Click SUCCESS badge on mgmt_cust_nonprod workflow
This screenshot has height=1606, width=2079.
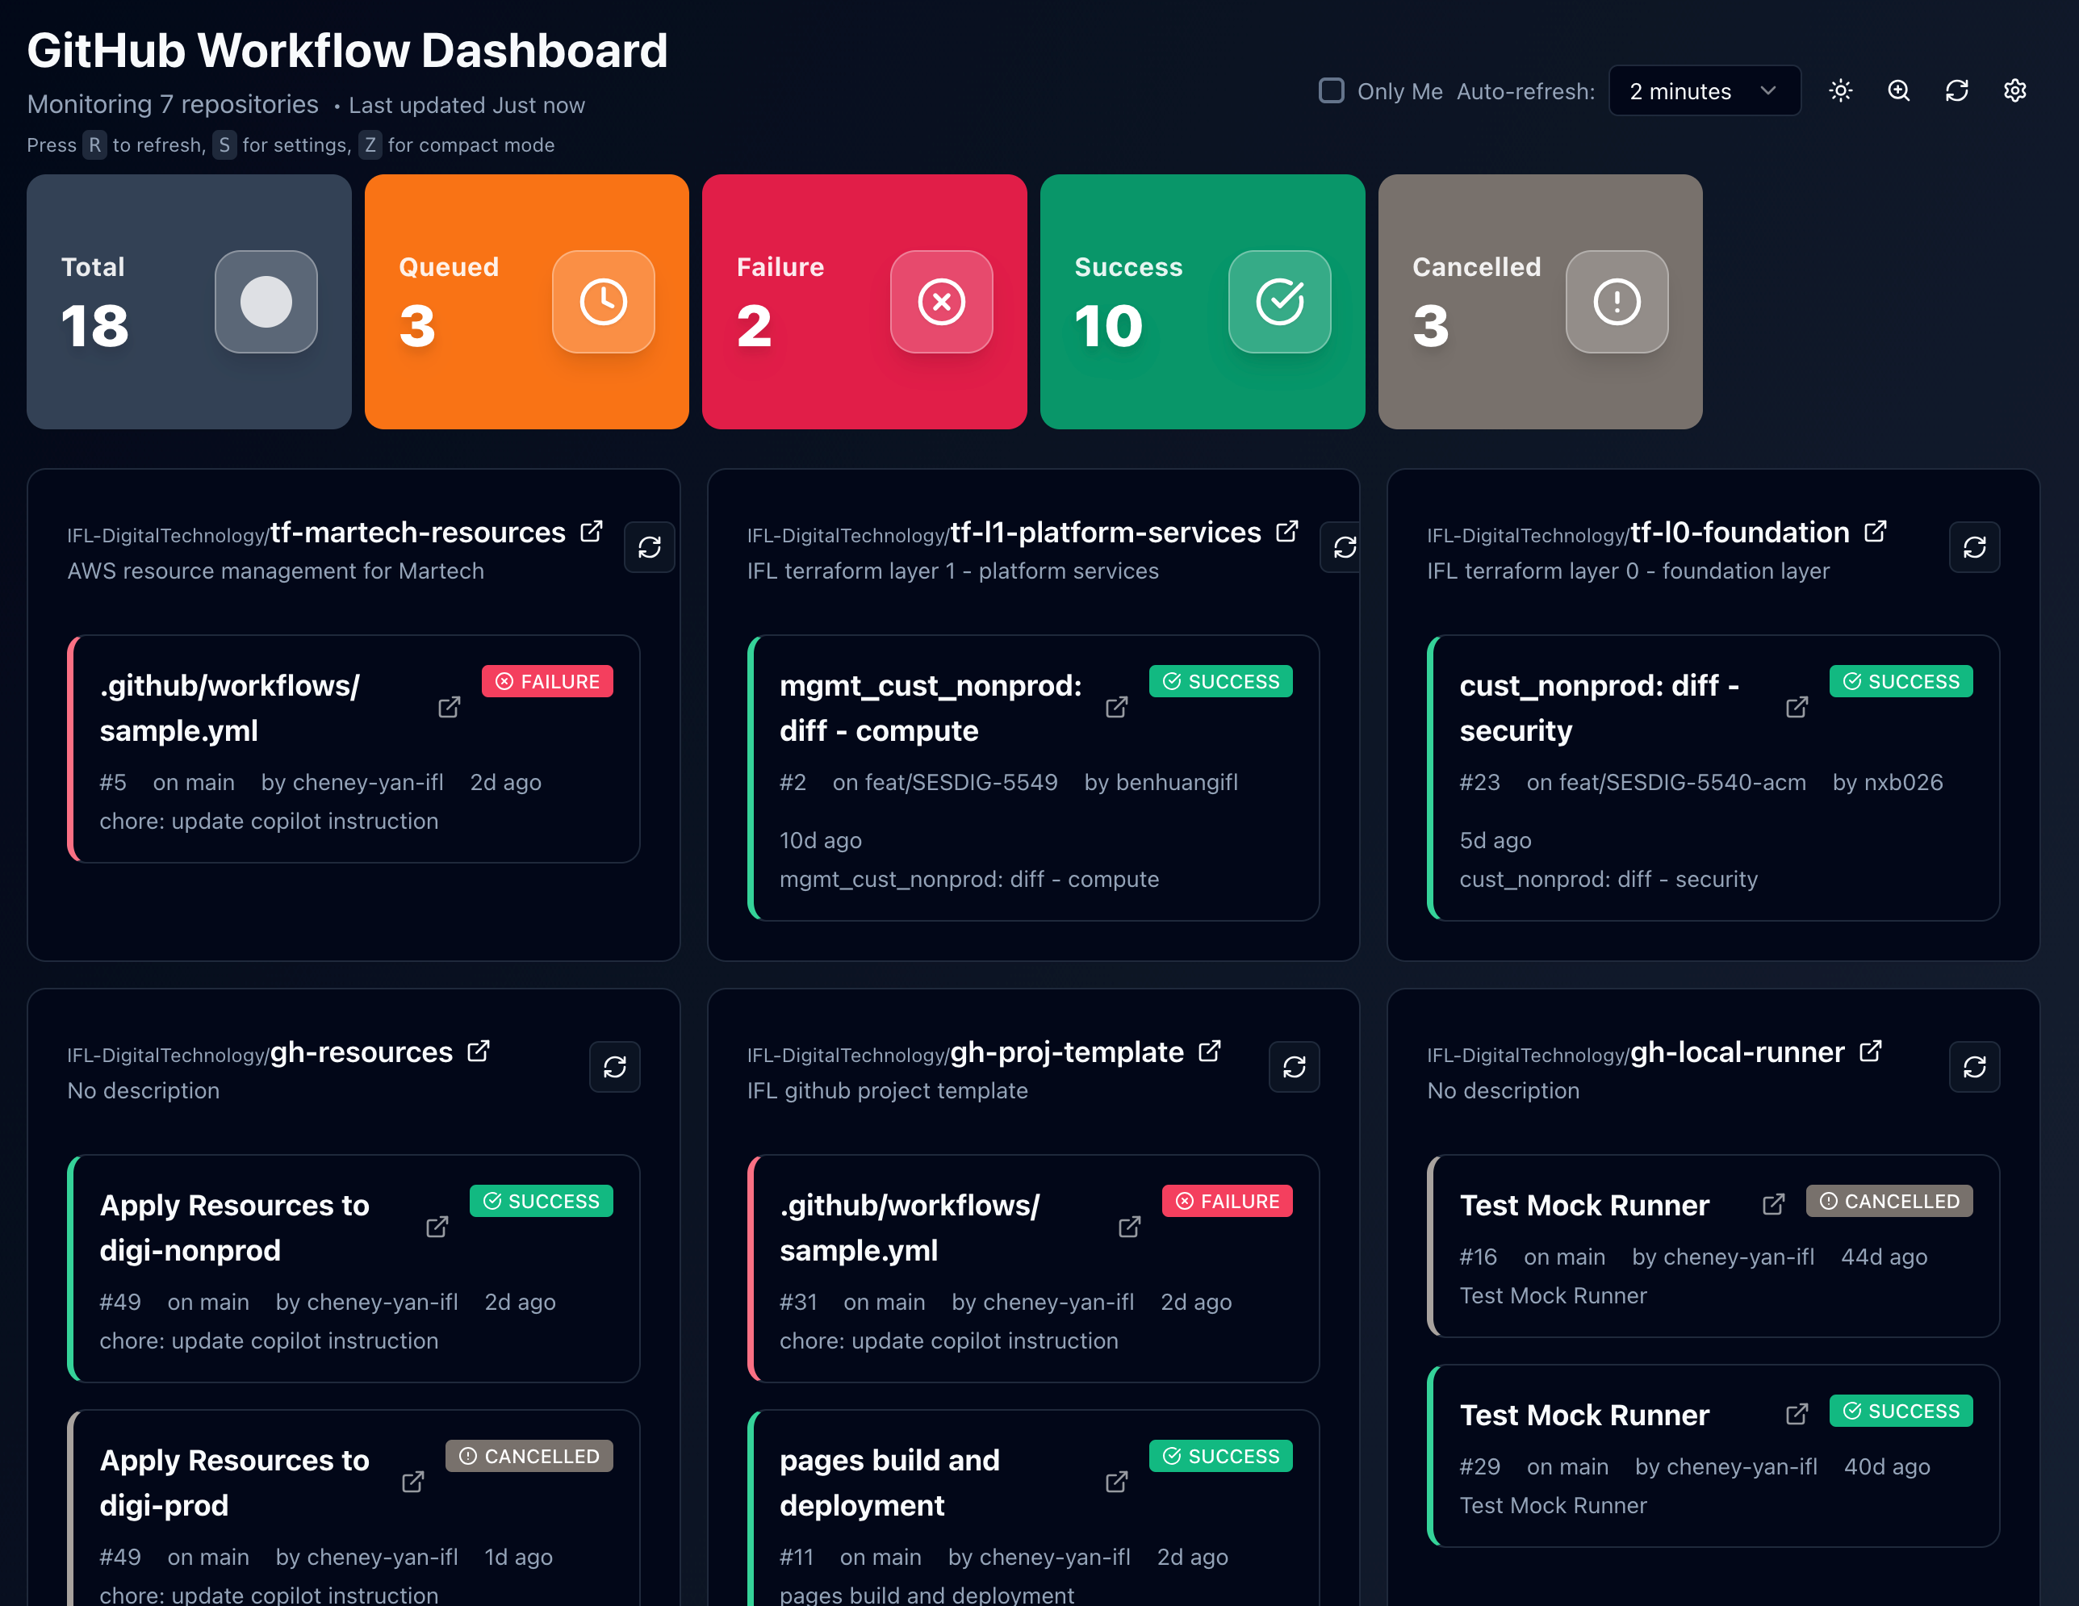[x=1220, y=682]
